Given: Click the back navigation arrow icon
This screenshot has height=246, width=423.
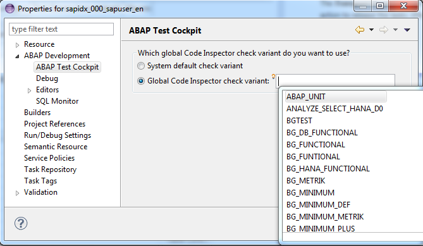Looking at the screenshot, I should pyautogui.click(x=360, y=30).
